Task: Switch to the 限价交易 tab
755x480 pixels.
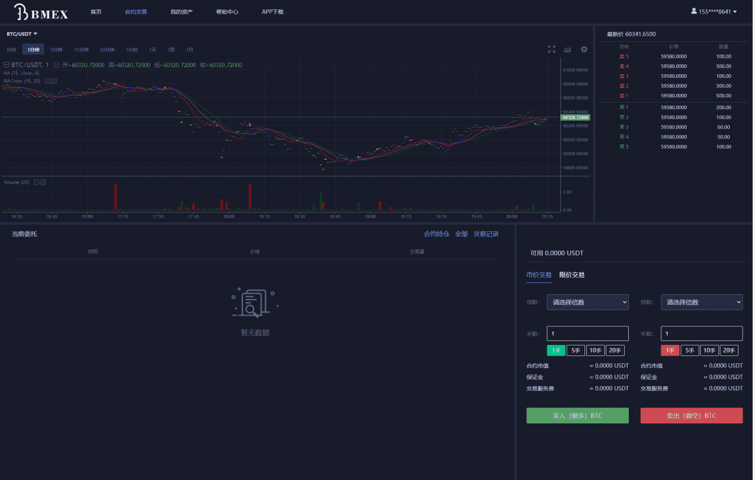Action: coord(572,275)
